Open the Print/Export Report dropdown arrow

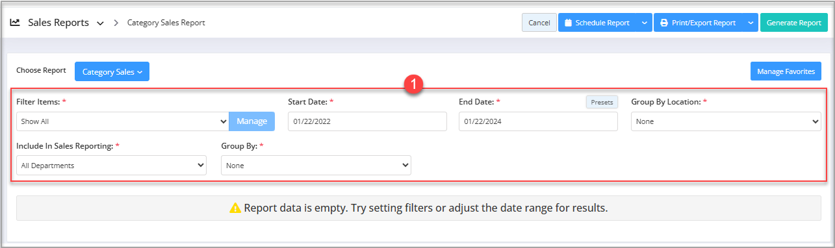tap(751, 23)
